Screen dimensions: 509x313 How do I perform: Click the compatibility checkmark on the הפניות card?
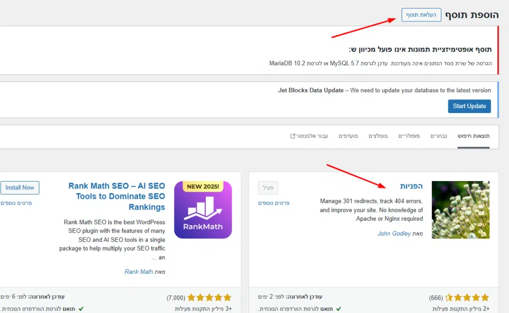tap(339, 309)
